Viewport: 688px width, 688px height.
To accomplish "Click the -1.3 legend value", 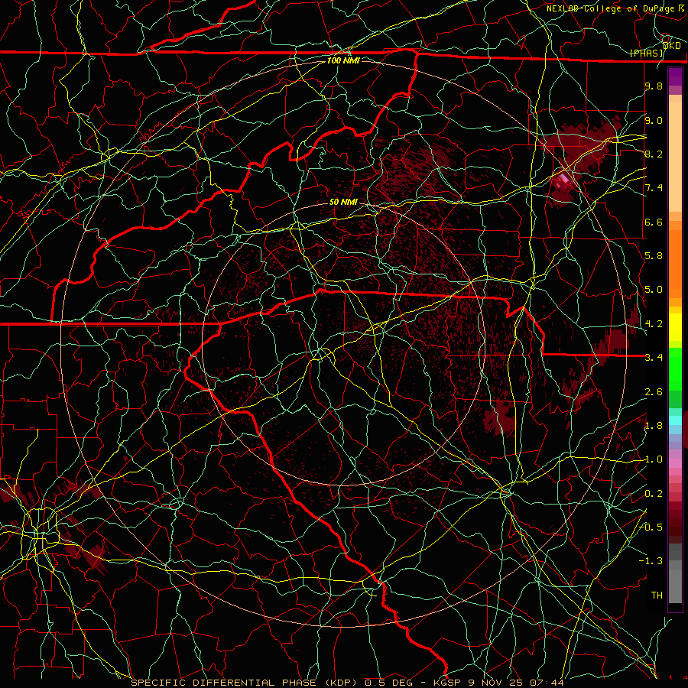I will [651, 561].
